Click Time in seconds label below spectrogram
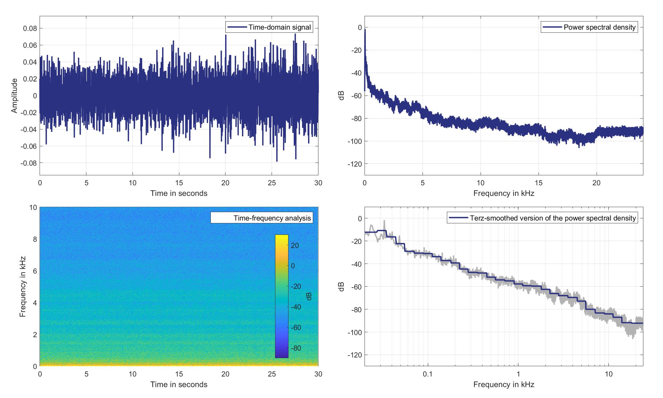This screenshot has height=398, width=663. pyautogui.click(x=179, y=384)
